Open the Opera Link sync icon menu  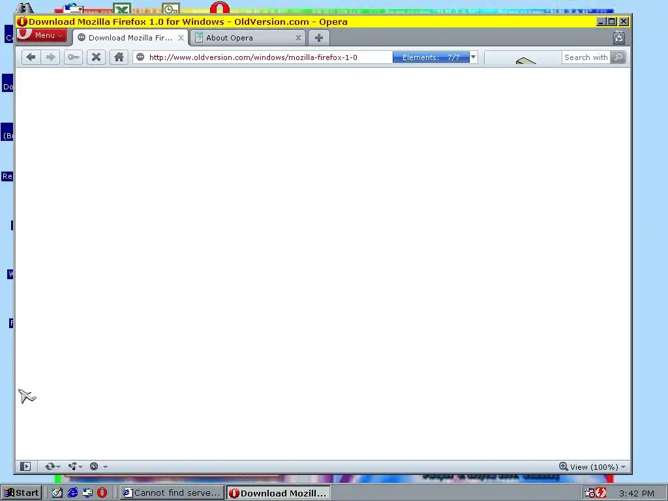click(52, 466)
